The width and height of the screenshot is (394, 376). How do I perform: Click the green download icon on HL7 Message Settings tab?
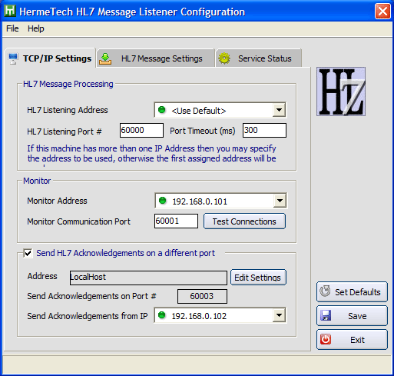[105, 58]
